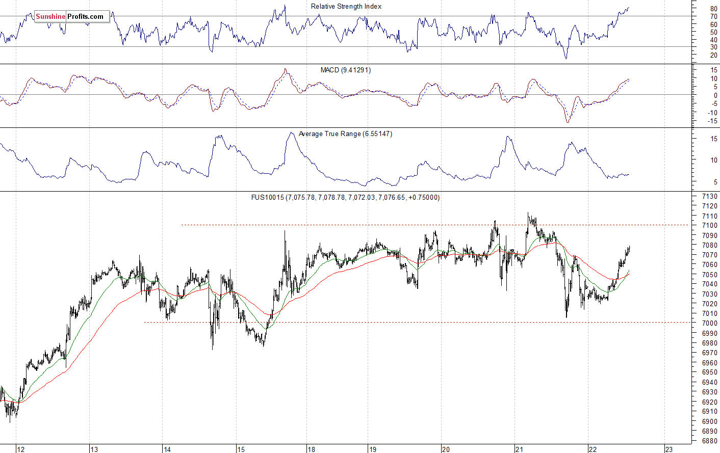Click the 6950 price axis value
The width and height of the screenshot is (720, 453).
click(x=710, y=372)
